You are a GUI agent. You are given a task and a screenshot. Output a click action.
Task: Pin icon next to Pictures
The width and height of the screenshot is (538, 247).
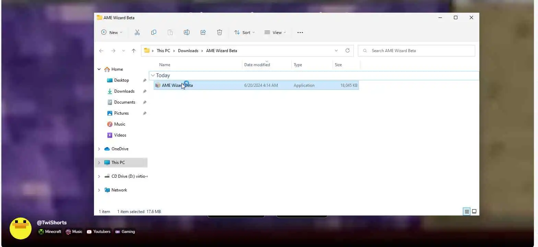[x=144, y=113]
